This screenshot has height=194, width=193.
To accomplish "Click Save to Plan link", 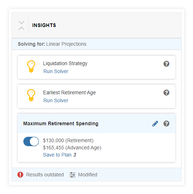I will [60, 155].
